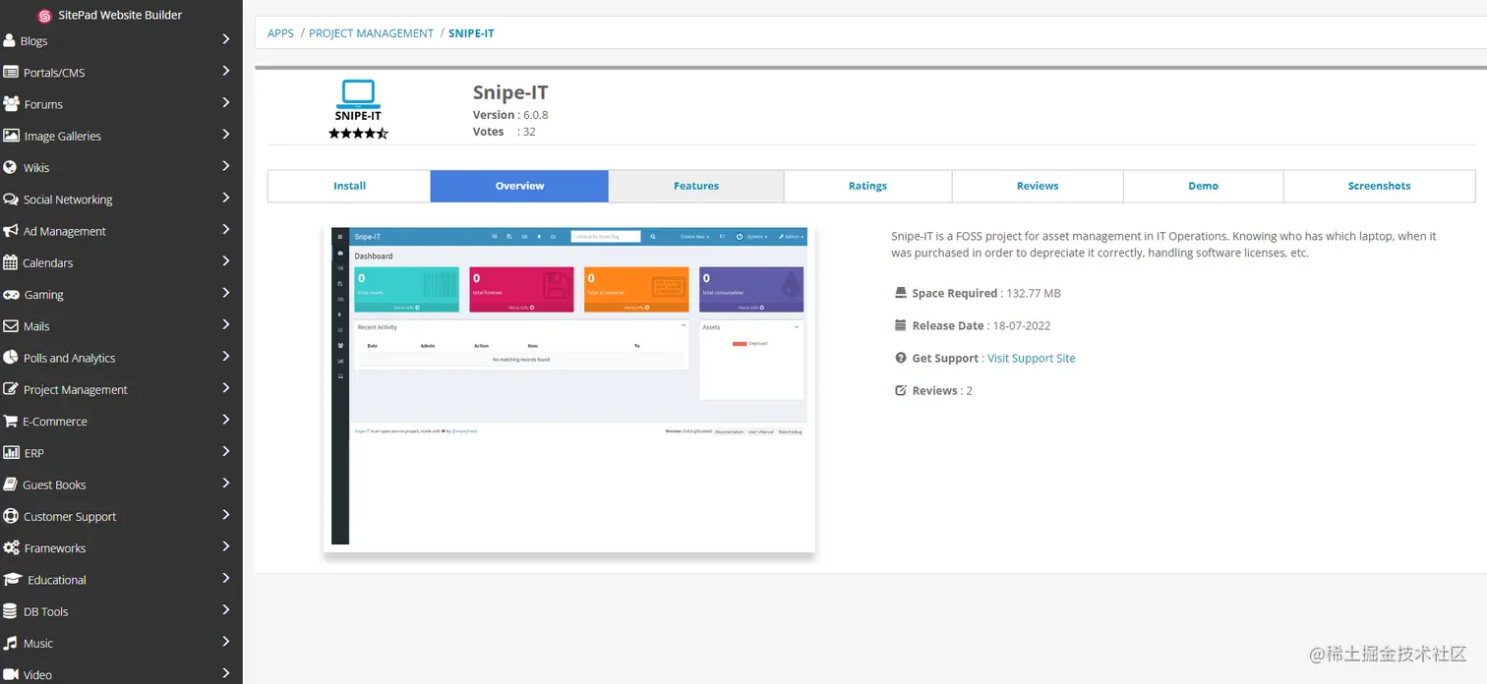Open the Install tab
1487x684 pixels.
point(349,186)
